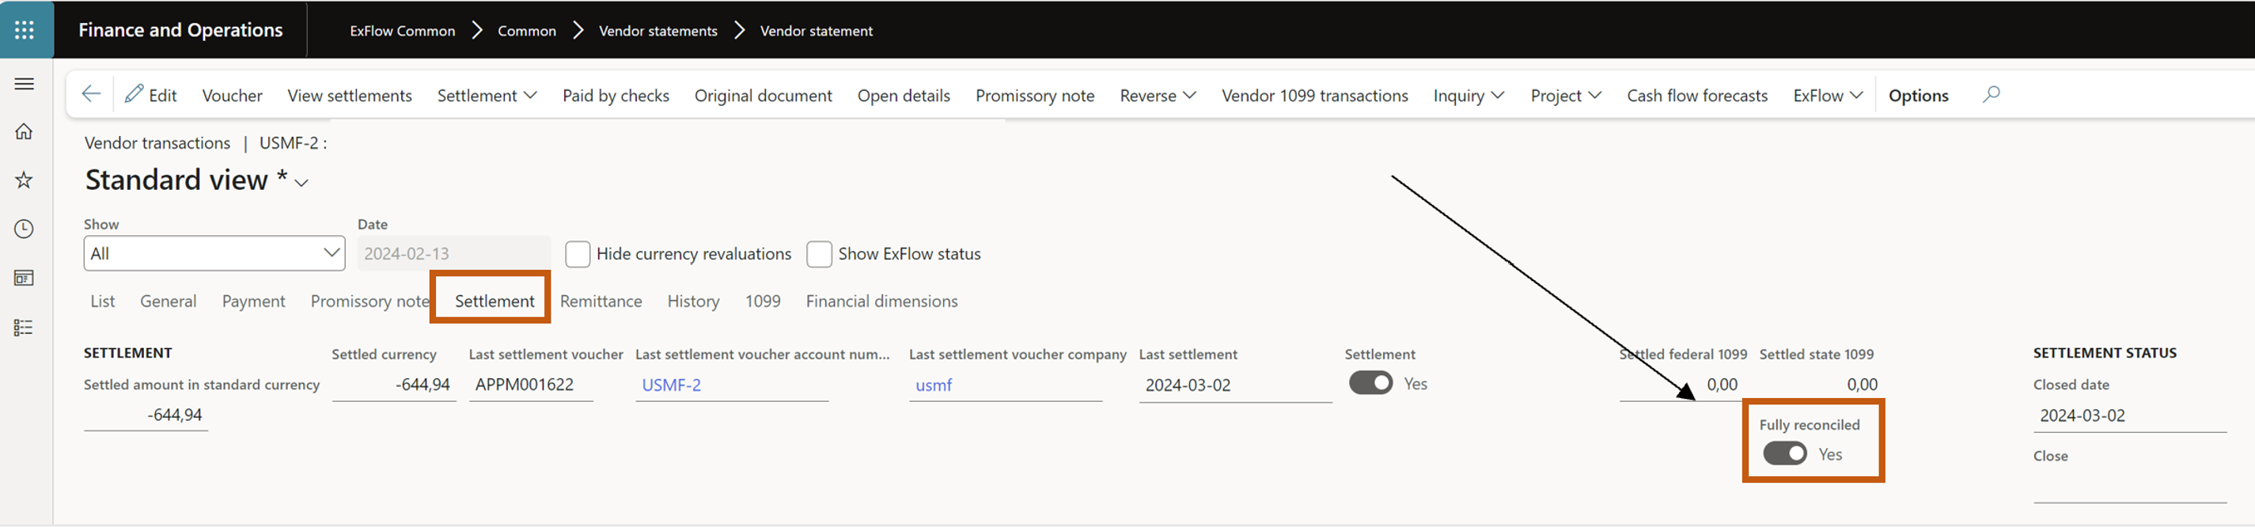
Task: Open the Show dropdown set to All
Action: (214, 253)
